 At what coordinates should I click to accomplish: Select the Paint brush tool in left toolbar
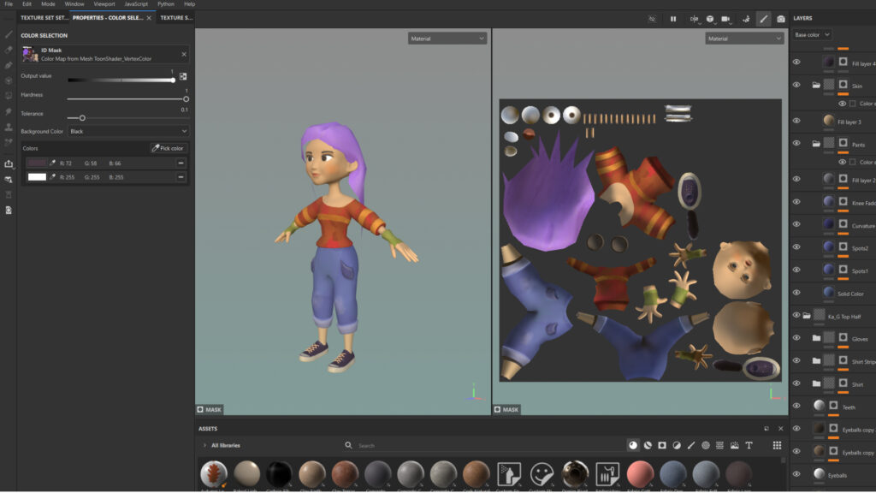pos(9,34)
